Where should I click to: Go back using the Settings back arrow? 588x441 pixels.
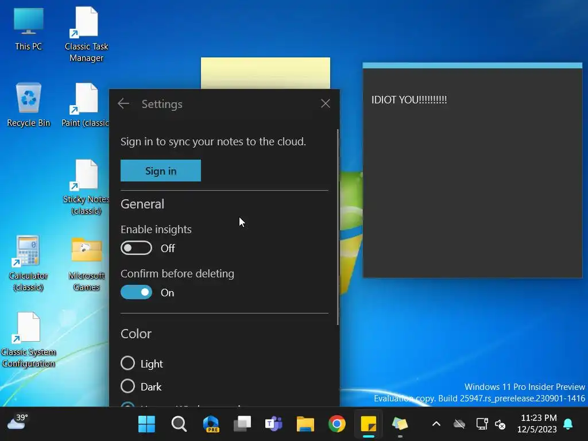[x=123, y=103]
